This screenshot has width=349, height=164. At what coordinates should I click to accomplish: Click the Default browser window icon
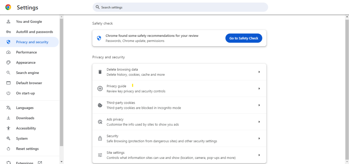pyautogui.click(x=9, y=83)
